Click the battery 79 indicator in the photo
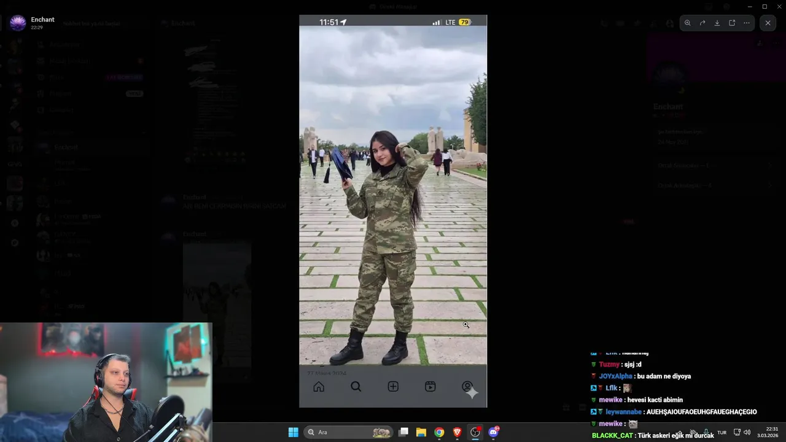The width and height of the screenshot is (786, 442). point(465,22)
